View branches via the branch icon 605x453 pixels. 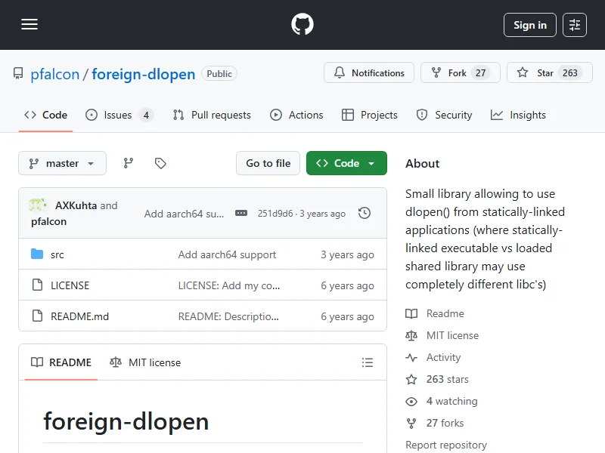129,163
